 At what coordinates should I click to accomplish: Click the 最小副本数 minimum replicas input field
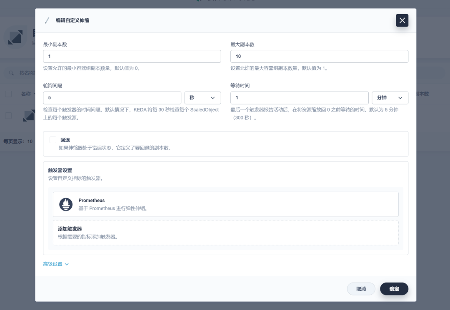coord(132,56)
